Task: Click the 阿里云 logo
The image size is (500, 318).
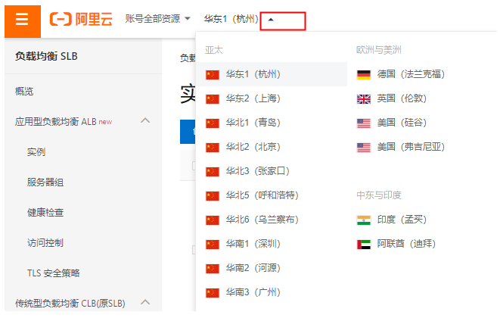Action: point(81,19)
